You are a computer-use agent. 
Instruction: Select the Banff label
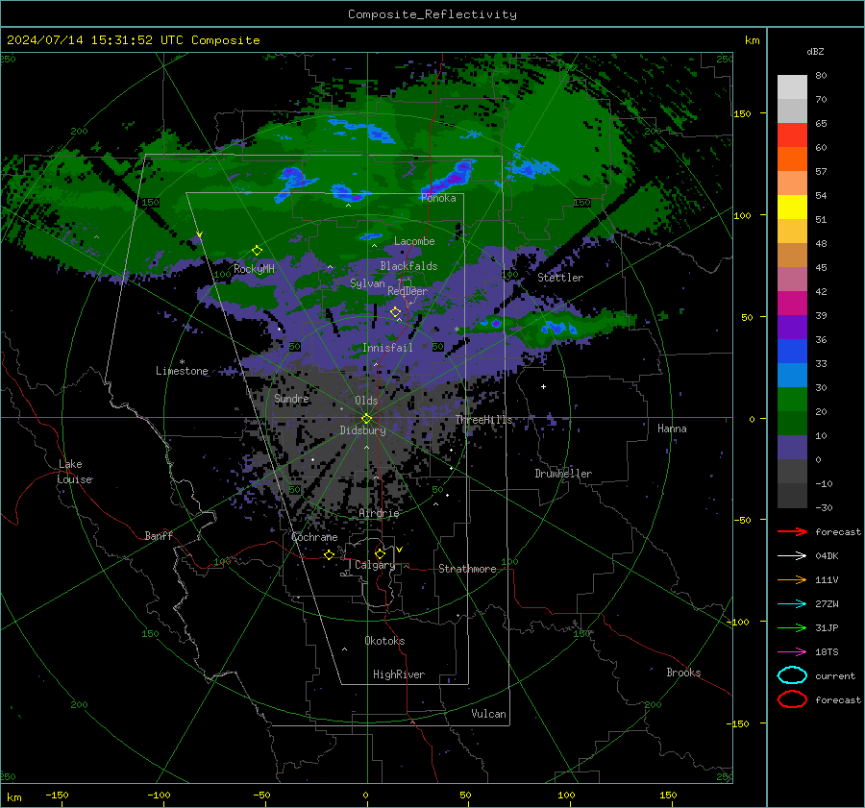[159, 535]
